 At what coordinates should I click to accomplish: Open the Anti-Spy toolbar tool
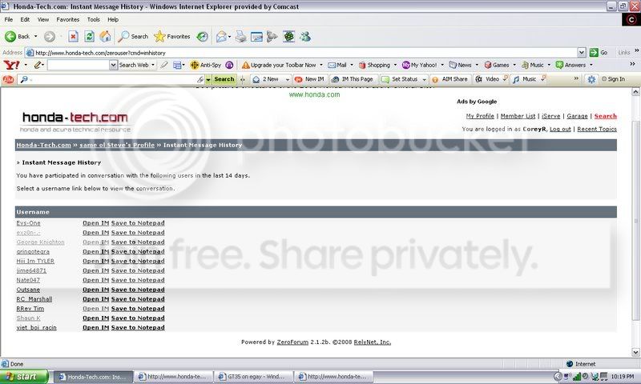[x=205, y=65]
